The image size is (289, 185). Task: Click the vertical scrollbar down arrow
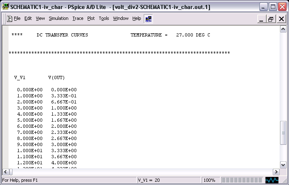[x=283, y=165]
